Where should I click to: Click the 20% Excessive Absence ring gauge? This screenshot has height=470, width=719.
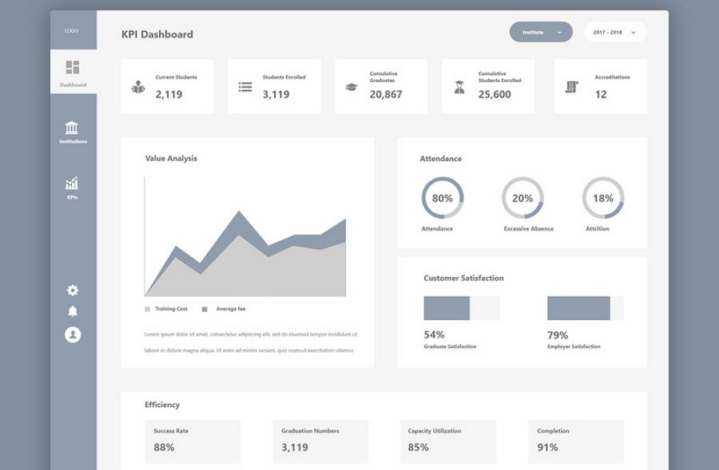(522, 198)
